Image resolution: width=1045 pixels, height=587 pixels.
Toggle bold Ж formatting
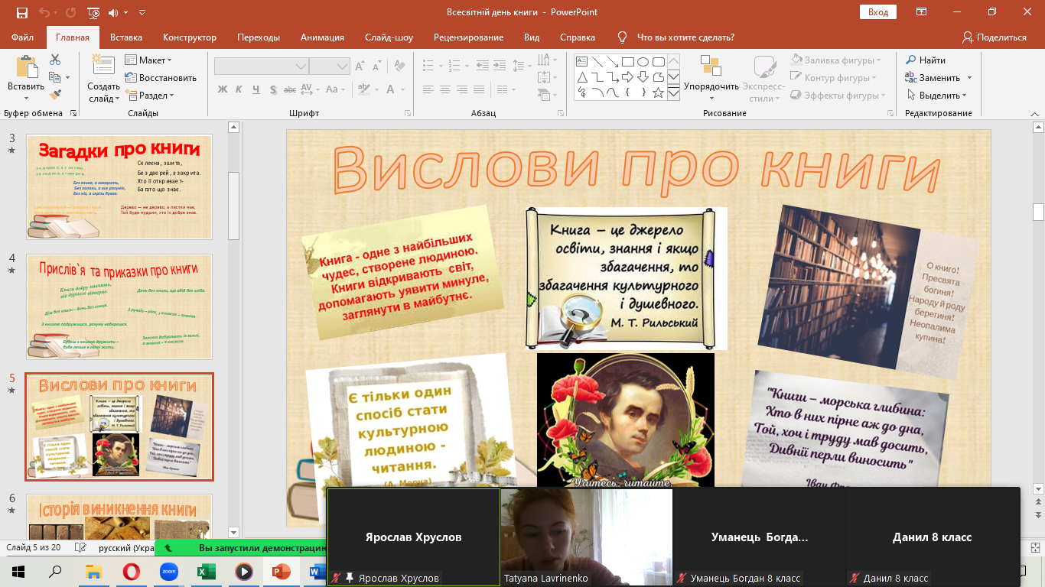tap(223, 89)
